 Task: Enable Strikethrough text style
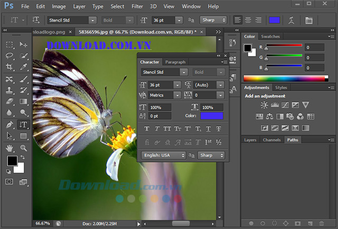(x=219, y=129)
